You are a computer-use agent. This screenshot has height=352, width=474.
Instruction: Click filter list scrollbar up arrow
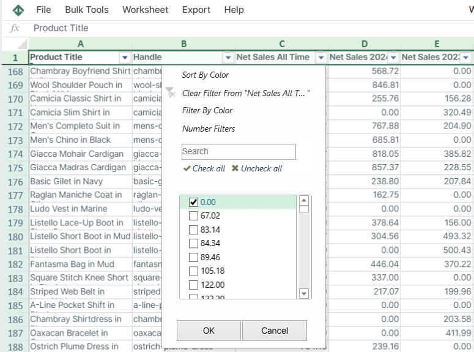pos(304,201)
